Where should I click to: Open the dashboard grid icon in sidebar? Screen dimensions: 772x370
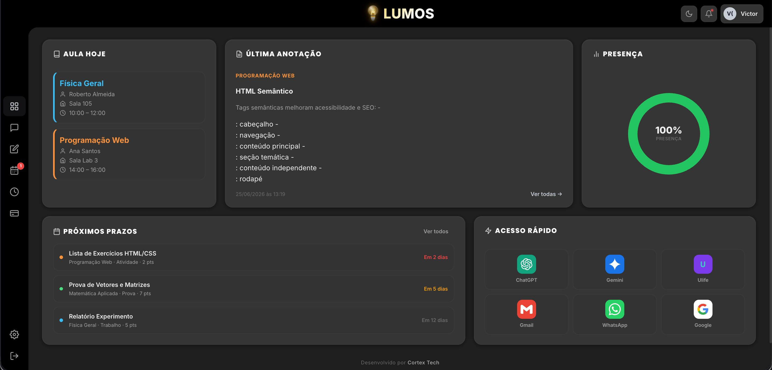[x=14, y=106]
